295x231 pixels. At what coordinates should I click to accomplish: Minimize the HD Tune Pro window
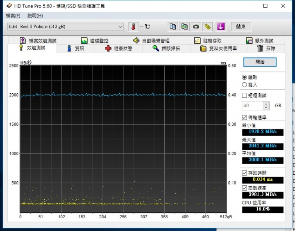click(x=248, y=6)
